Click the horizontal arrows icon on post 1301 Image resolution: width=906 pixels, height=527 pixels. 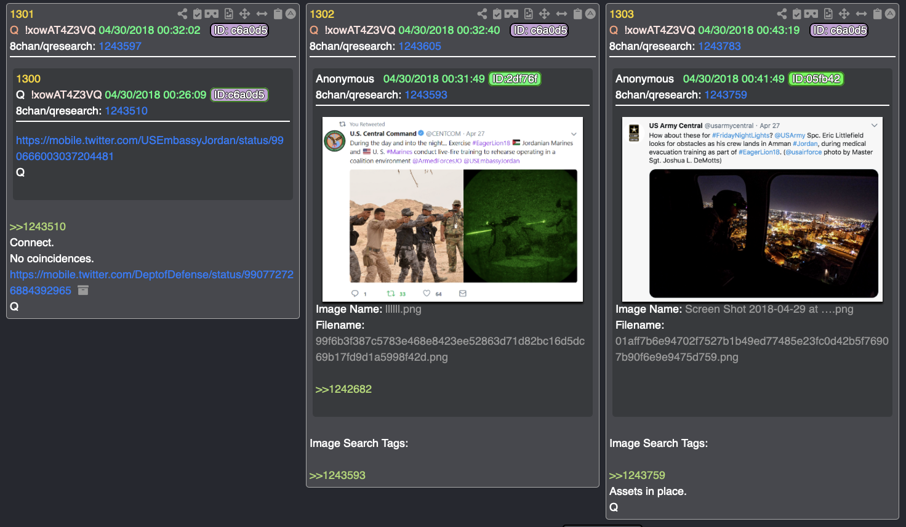262,14
